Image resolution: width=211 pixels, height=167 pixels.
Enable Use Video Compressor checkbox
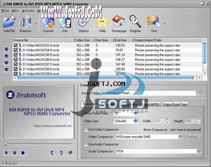(x=86, y=129)
